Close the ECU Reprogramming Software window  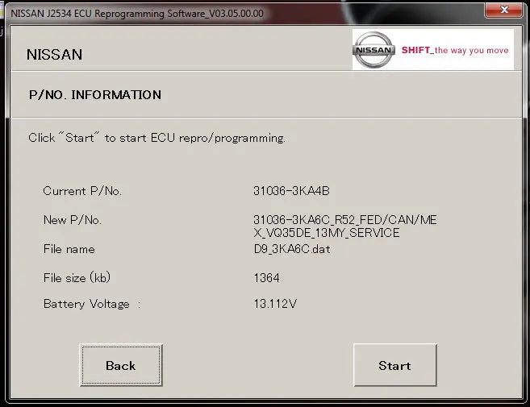pos(504,12)
